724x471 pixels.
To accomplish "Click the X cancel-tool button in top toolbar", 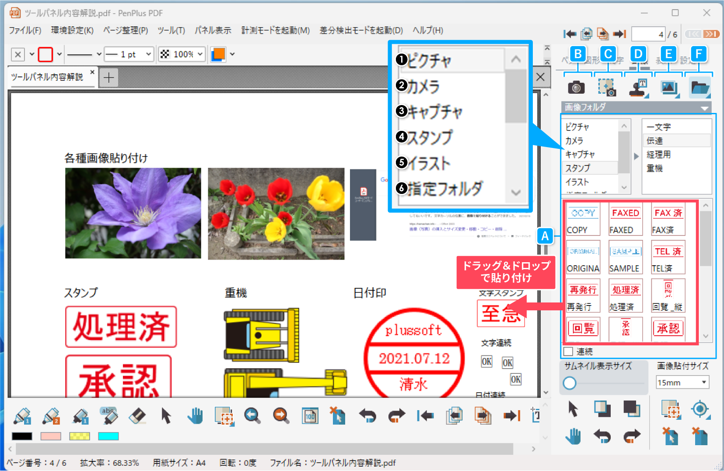I will [17, 54].
